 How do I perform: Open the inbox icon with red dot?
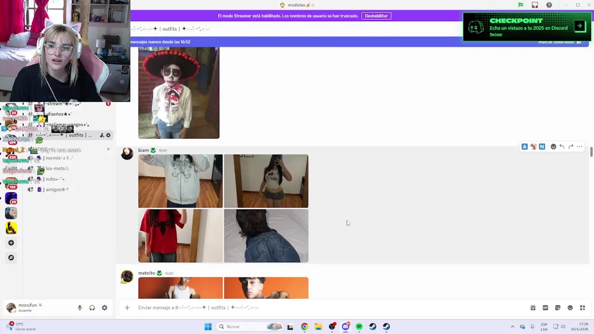coord(535,5)
